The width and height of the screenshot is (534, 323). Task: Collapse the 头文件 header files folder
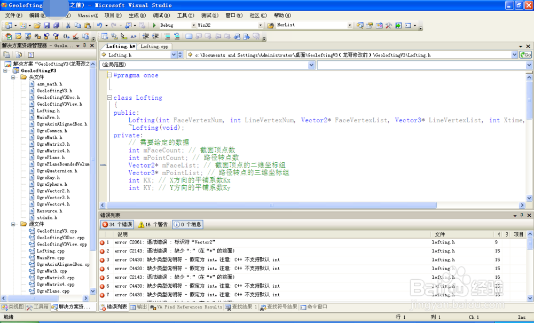pyautogui.click(x=13, y=77)
